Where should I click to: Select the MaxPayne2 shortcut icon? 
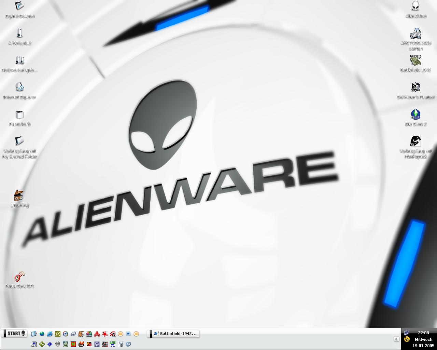(x=415, y=147)
